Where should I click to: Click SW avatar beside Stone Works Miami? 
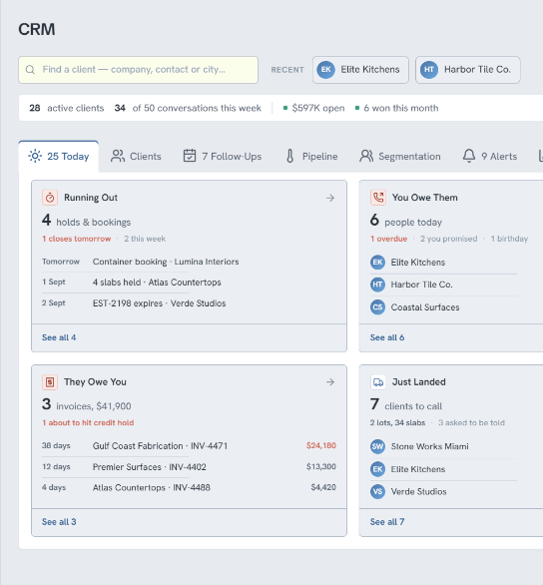pyautogui.click(x=377, y=446)
